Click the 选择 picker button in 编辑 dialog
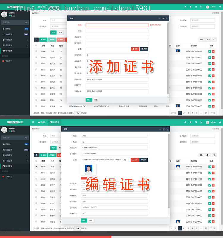 144,160
